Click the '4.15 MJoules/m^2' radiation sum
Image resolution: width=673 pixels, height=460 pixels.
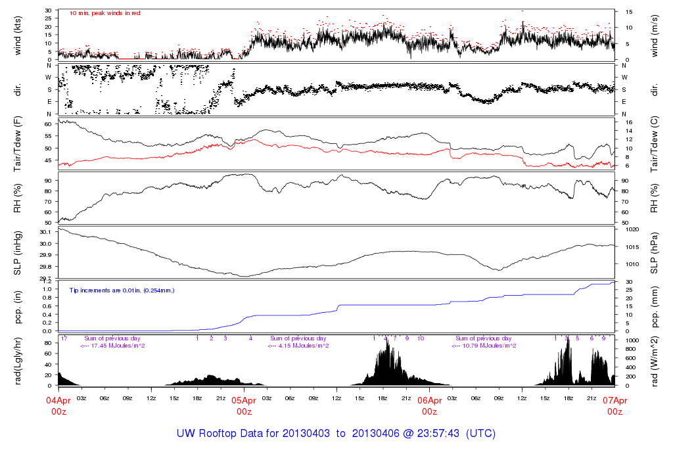304,346
